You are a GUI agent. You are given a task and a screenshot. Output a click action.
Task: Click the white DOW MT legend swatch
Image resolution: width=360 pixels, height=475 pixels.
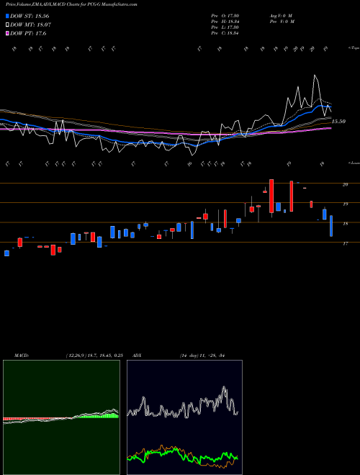tap(7, 25)
